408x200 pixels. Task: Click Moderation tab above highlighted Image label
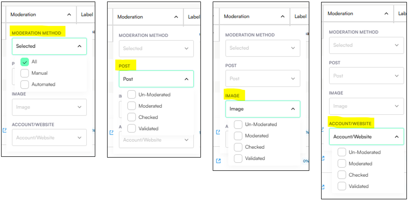[x=237, y=16]
